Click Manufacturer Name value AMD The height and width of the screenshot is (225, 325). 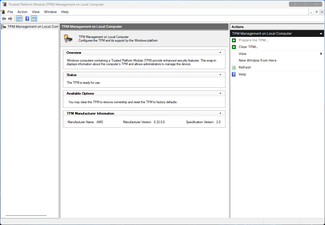pyautogui.click(x=100, y=122)
